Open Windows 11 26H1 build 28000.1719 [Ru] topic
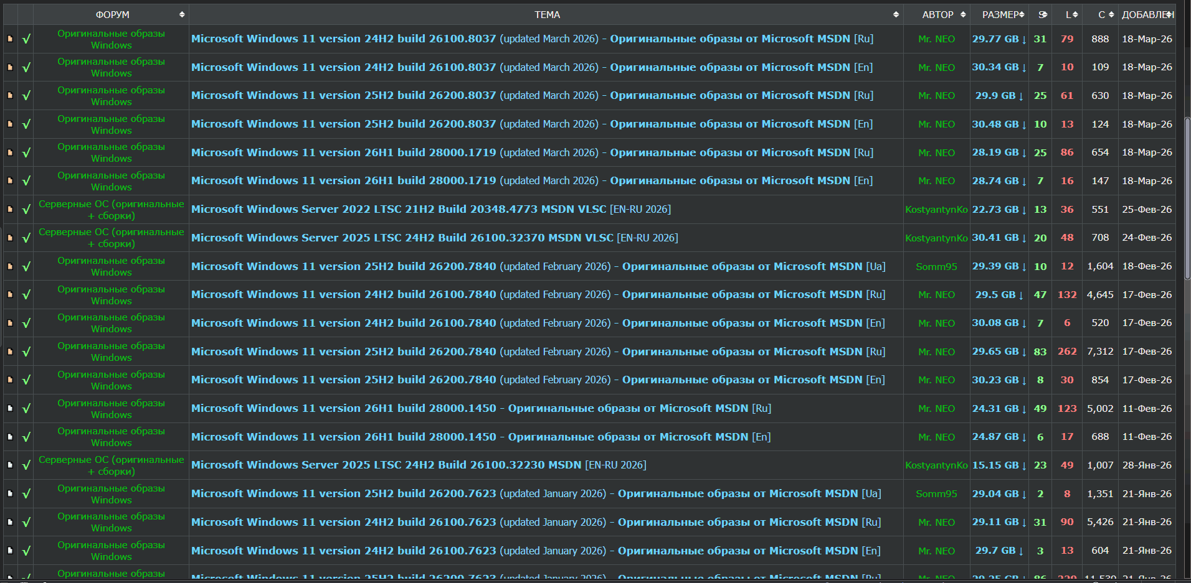The height and width of the screenshot is (583, 1191). (x=532, y=152)
